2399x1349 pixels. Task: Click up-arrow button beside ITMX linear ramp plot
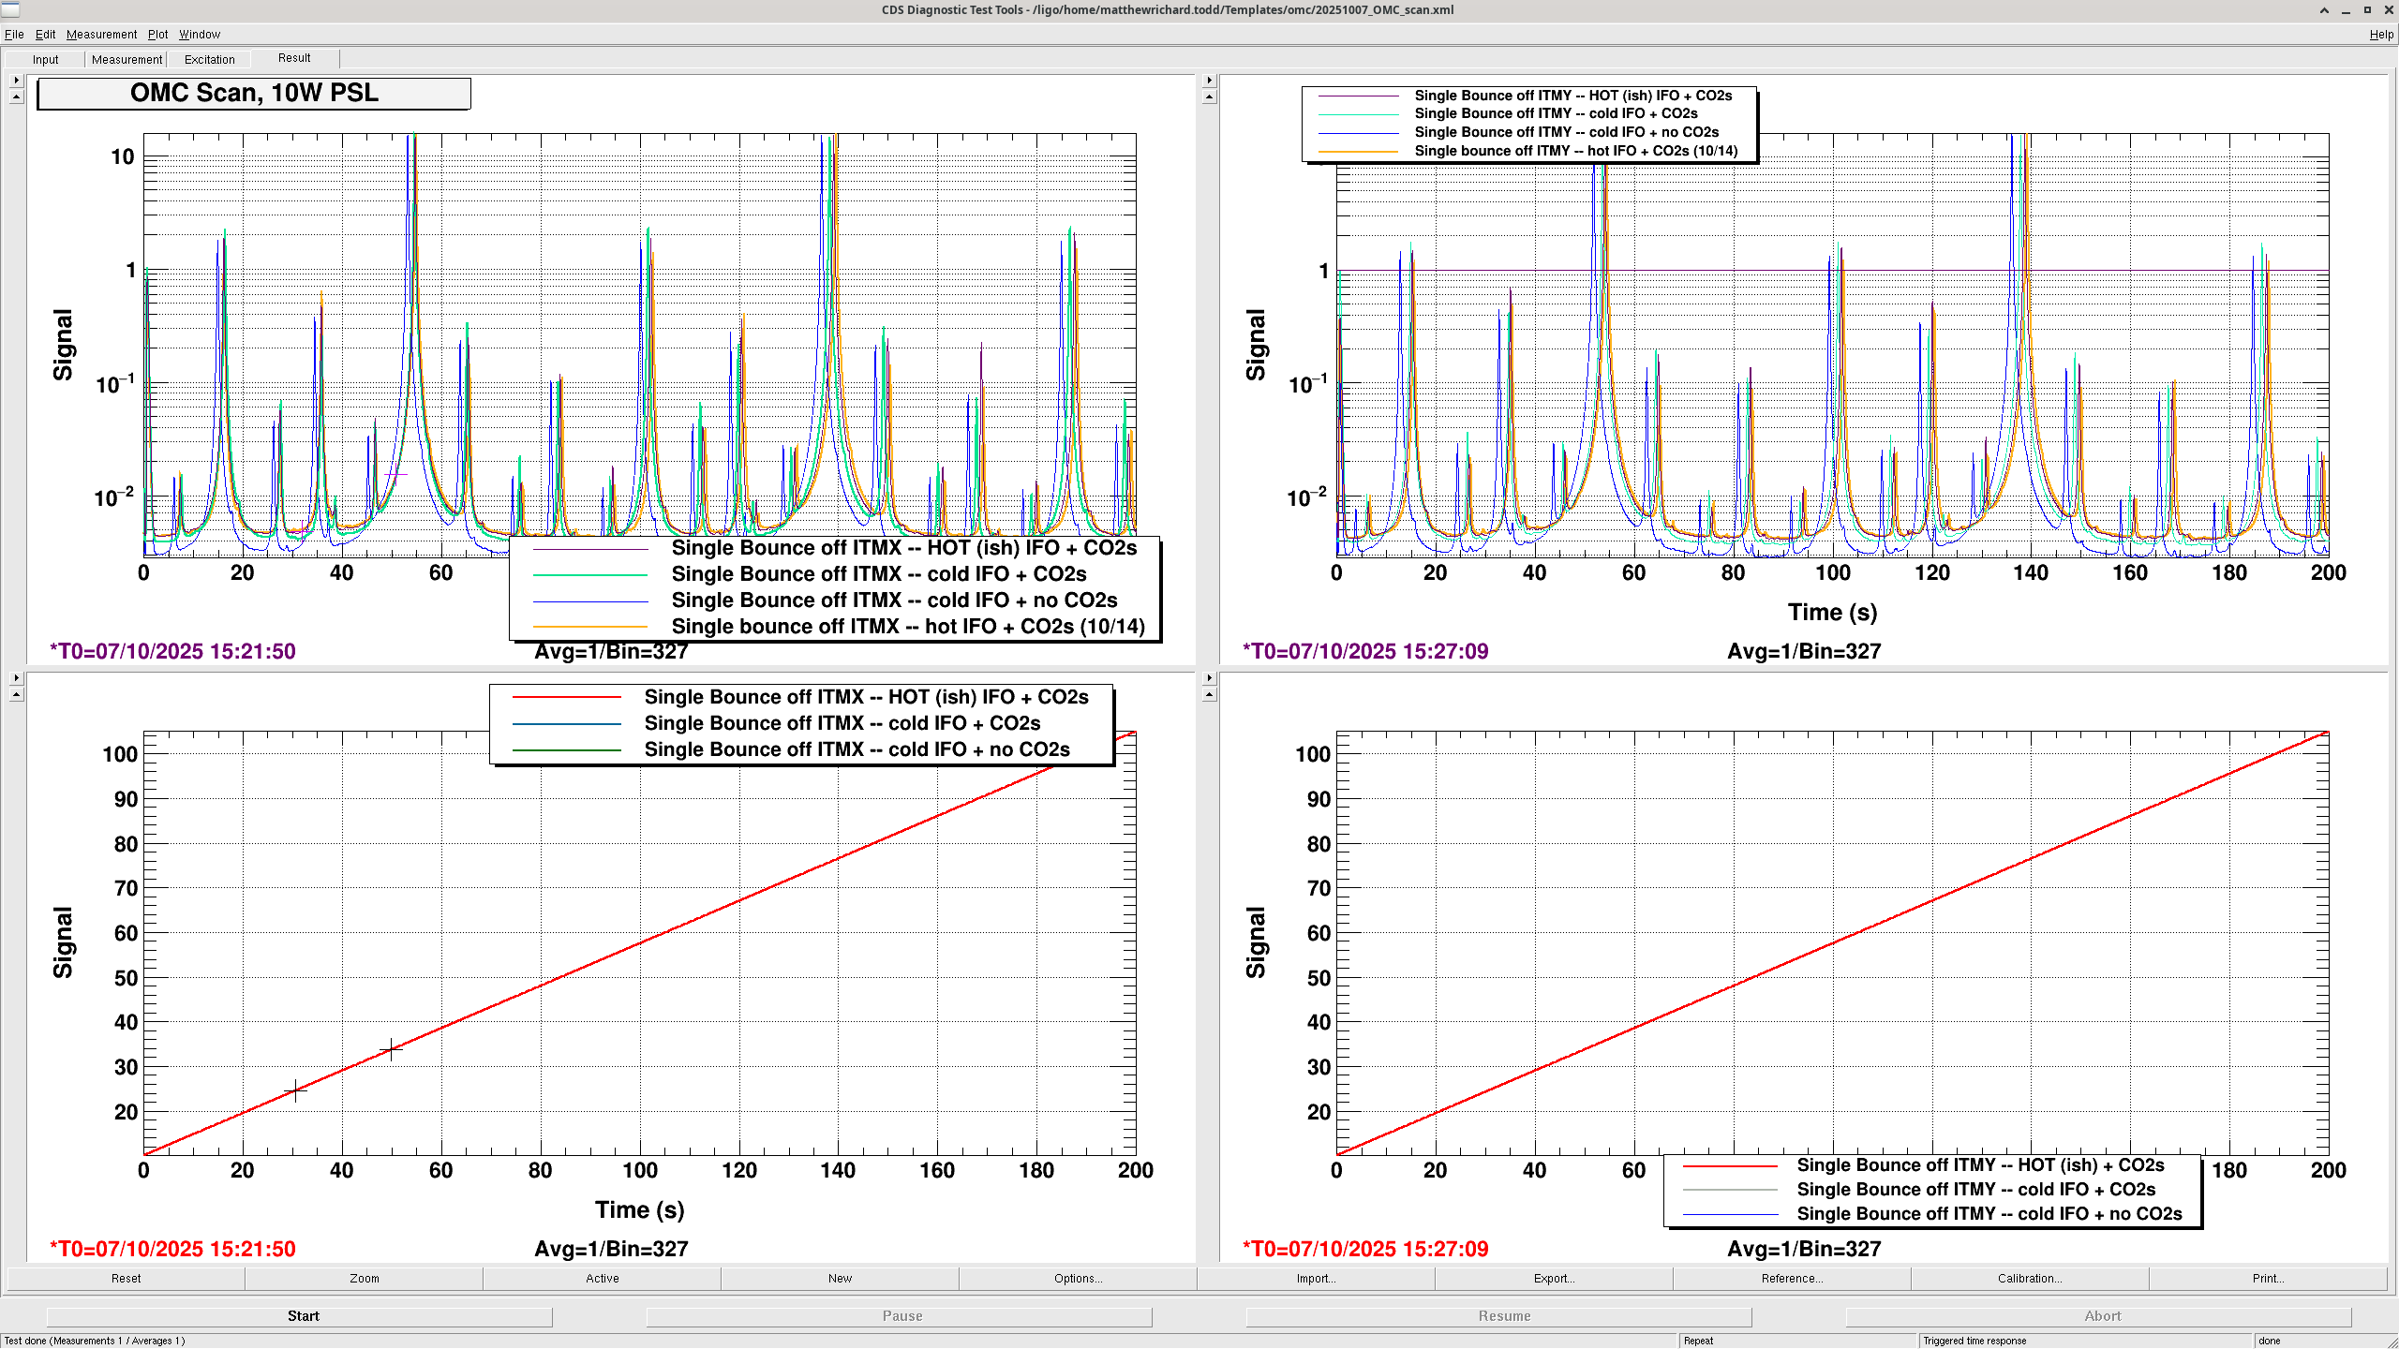[x=16, y=695]
